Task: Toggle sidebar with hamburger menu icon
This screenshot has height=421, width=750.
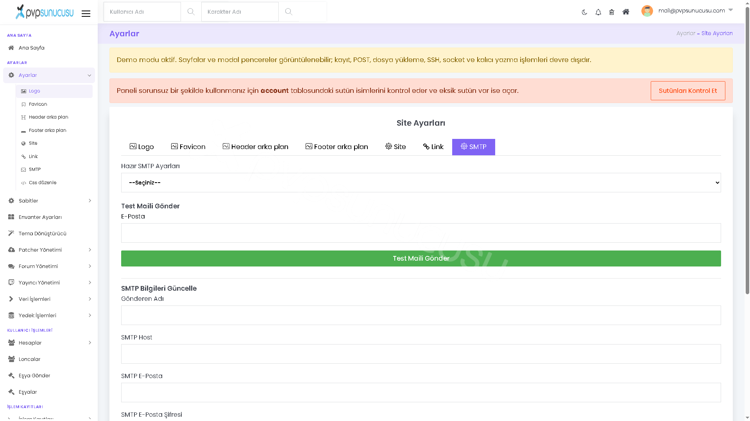Action: [x=86, y=14]
